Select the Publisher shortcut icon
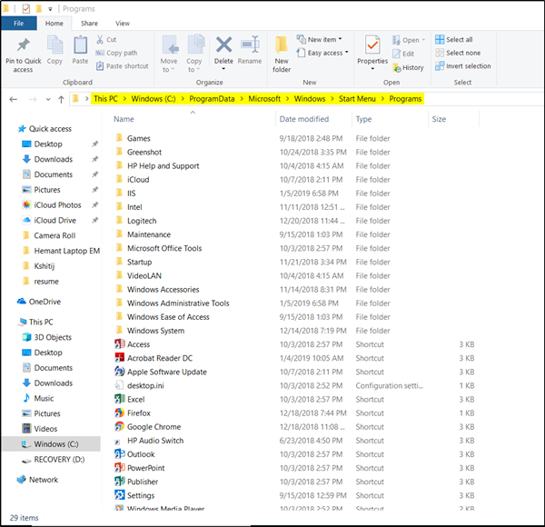This screenshot has height=527, width=545. 120,482
